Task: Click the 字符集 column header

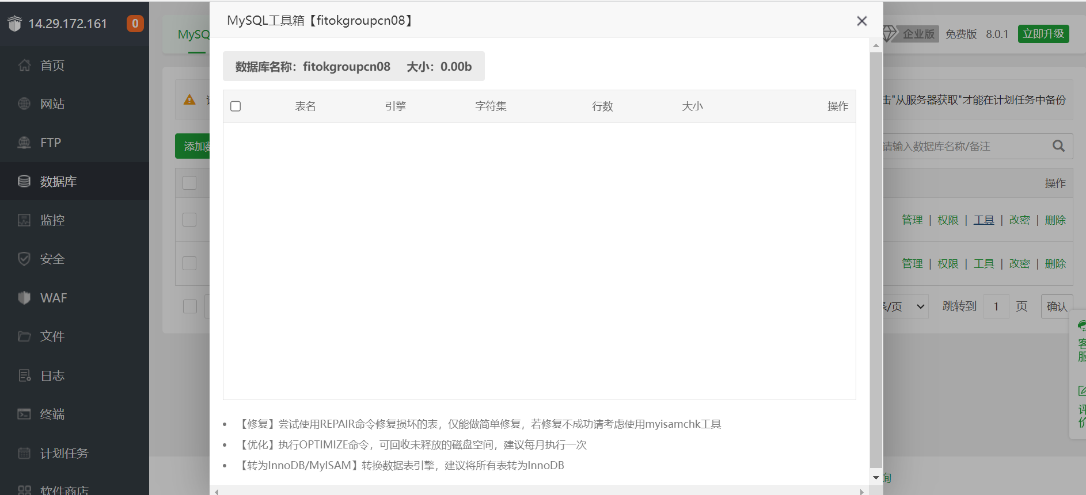Action: [491, 106]
